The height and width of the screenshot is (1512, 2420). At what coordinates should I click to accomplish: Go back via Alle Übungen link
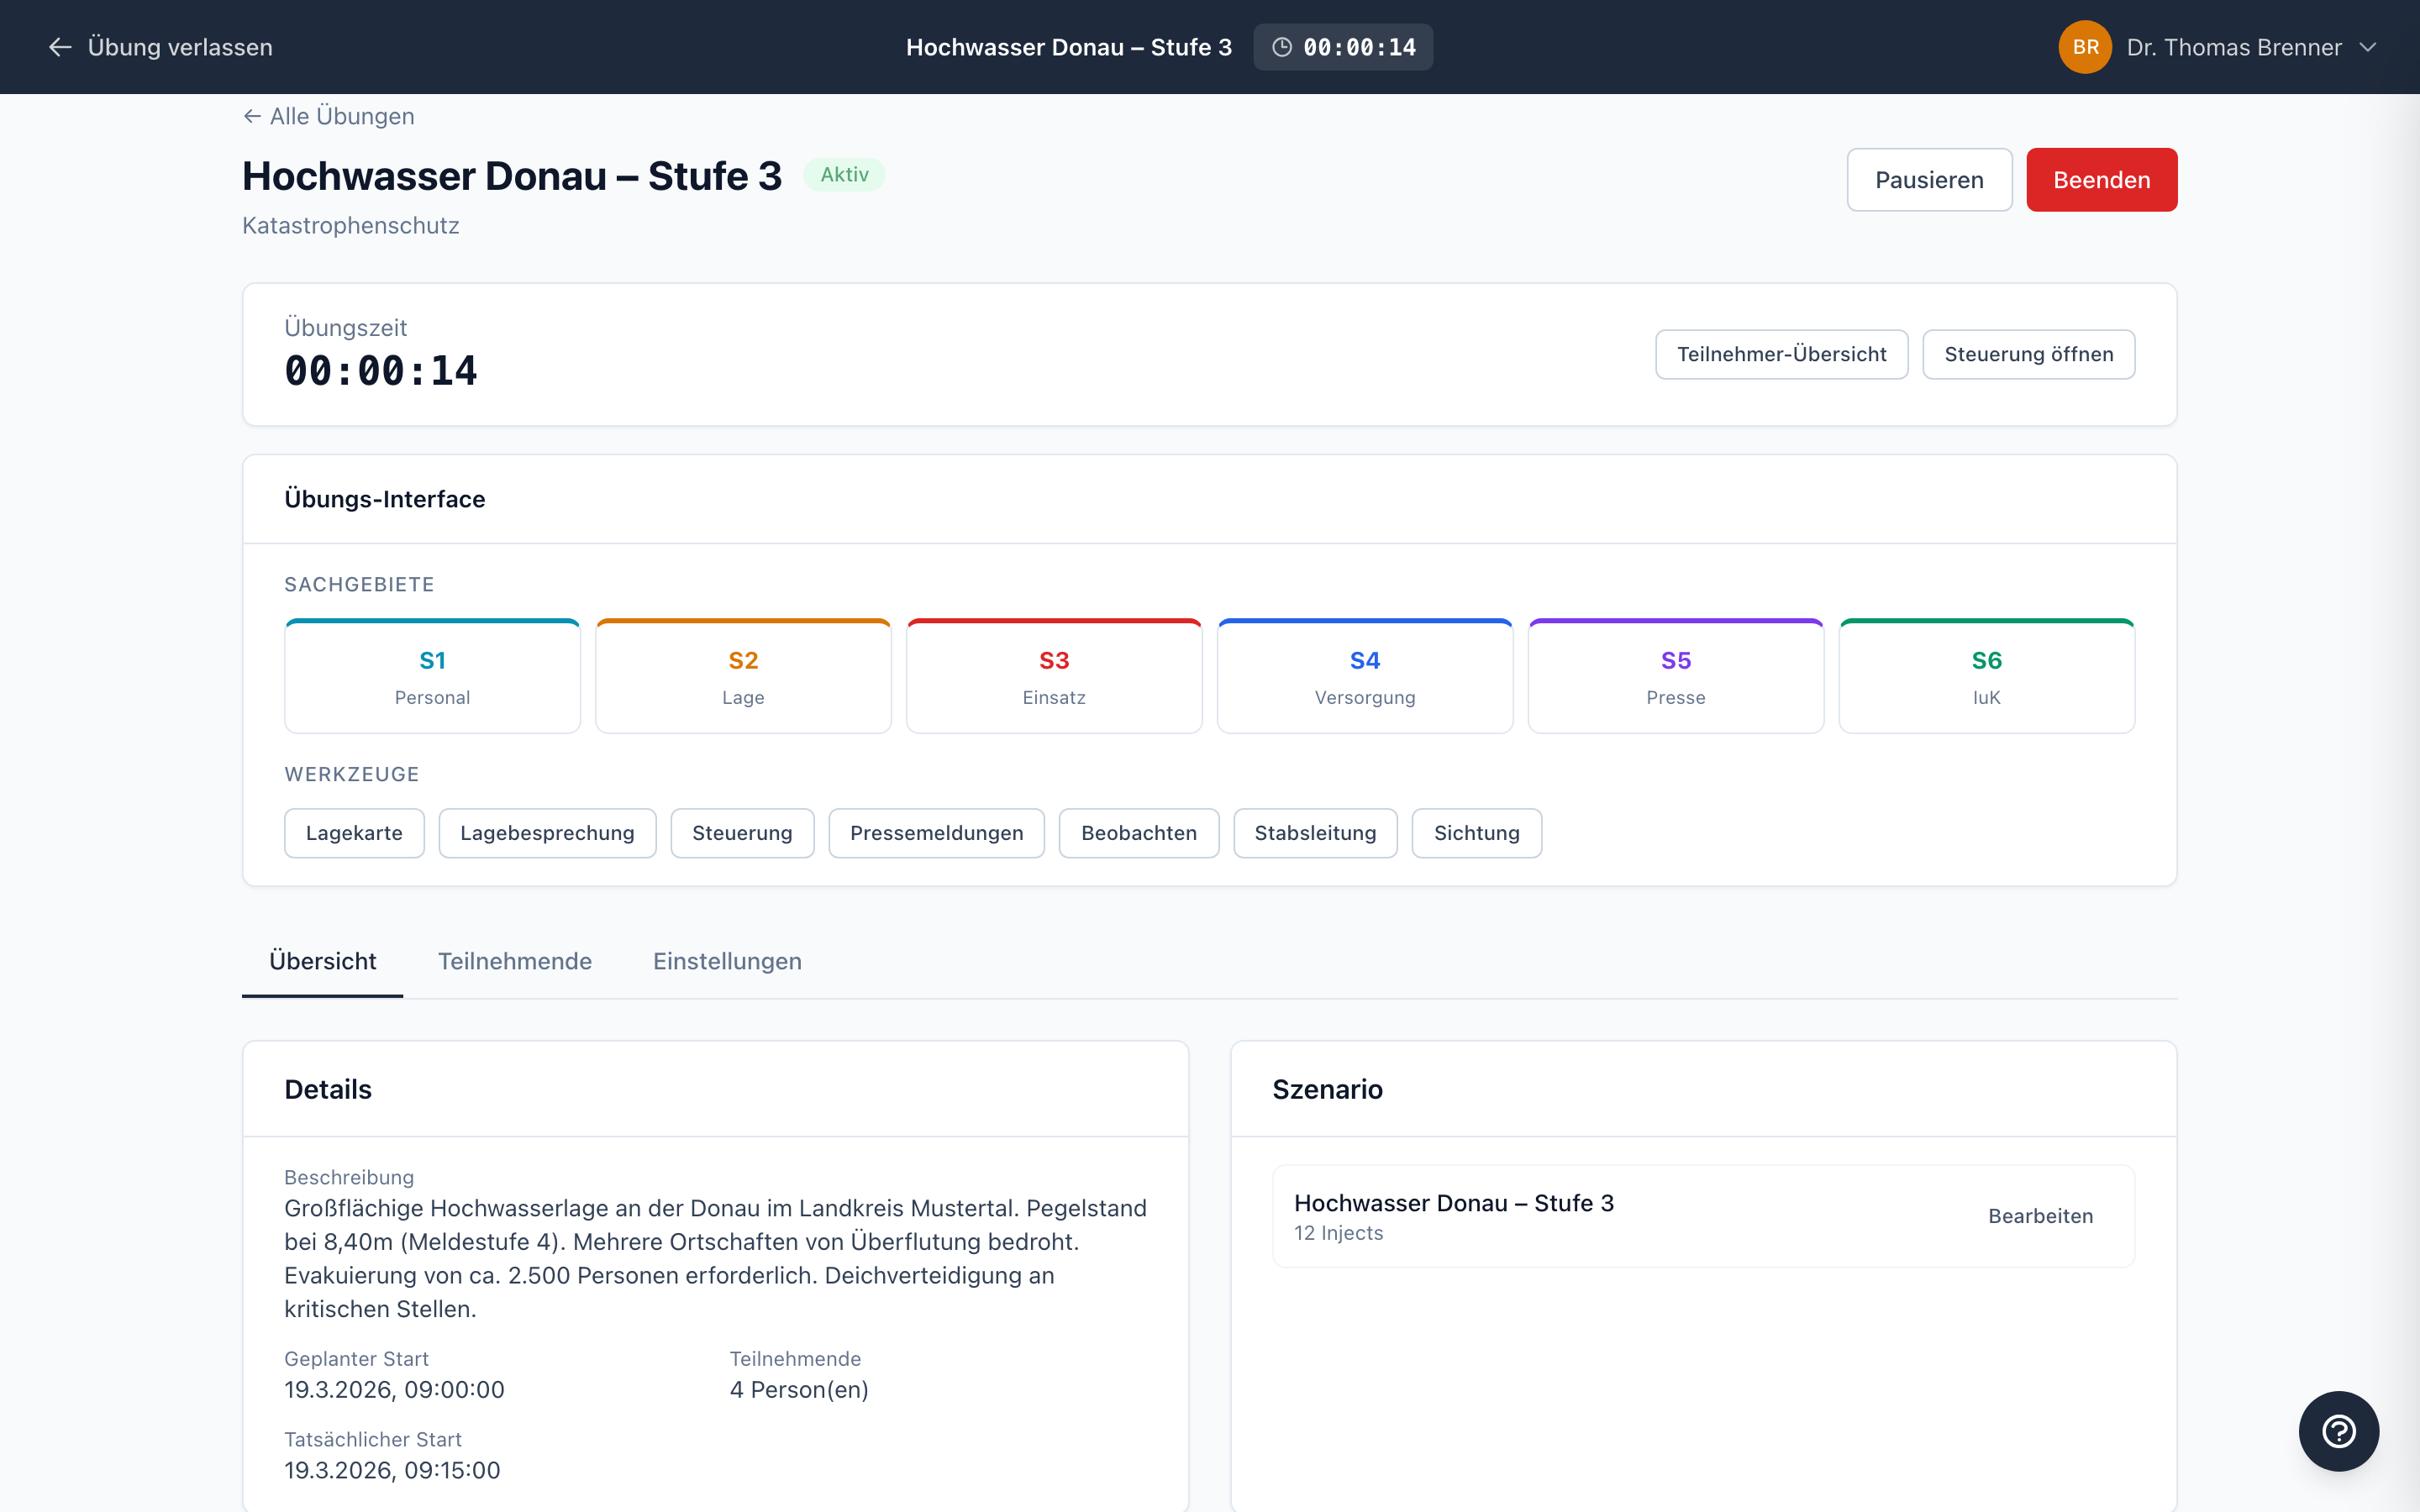pos(329,116)
